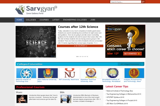This screenshot has height=106, width=160.
Task: Open the Rajasthan Technical University, Kota link
Action: pos(88,81)
